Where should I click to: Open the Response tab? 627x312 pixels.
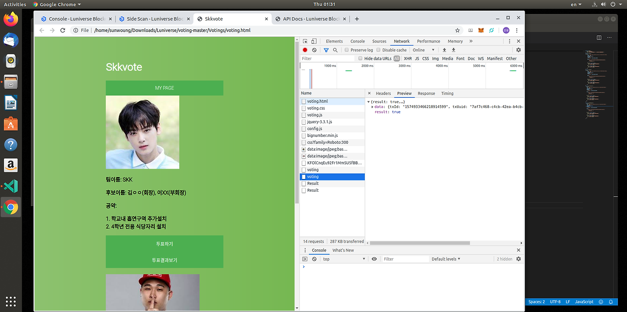426,93
